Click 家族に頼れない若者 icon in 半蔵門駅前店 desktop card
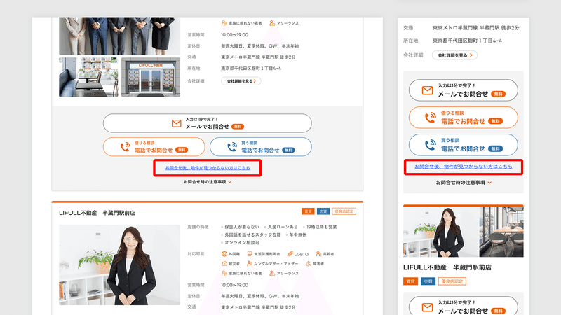This screenshot has width=561, height=315. point(224,273)
